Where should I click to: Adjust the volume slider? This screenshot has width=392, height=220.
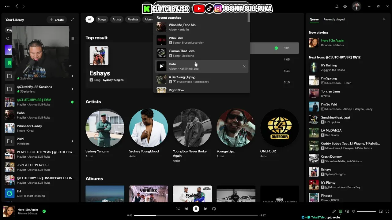(x=366, y=211)
